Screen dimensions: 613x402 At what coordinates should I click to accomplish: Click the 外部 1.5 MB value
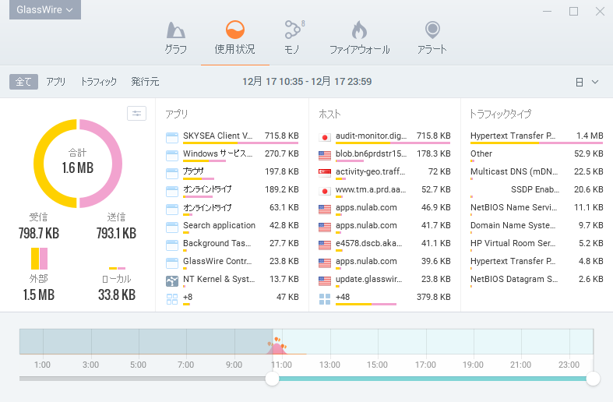[39, 294]
